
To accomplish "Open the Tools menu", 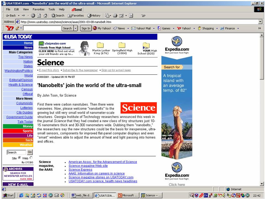I will pos(52,9).
